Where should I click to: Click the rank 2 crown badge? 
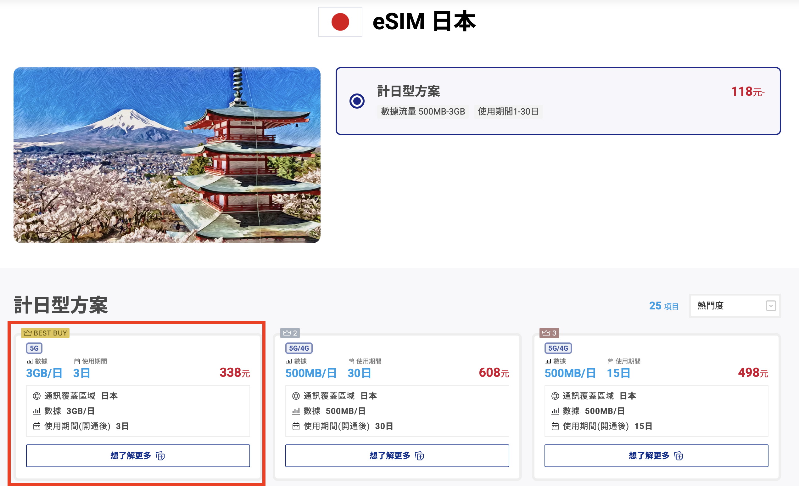[x=290, y=333]
